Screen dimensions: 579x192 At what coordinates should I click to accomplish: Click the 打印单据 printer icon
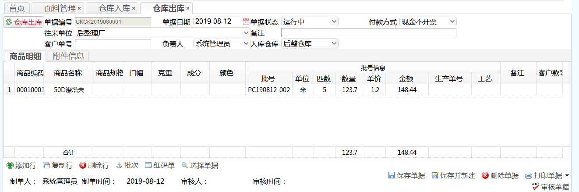(529, 175)
